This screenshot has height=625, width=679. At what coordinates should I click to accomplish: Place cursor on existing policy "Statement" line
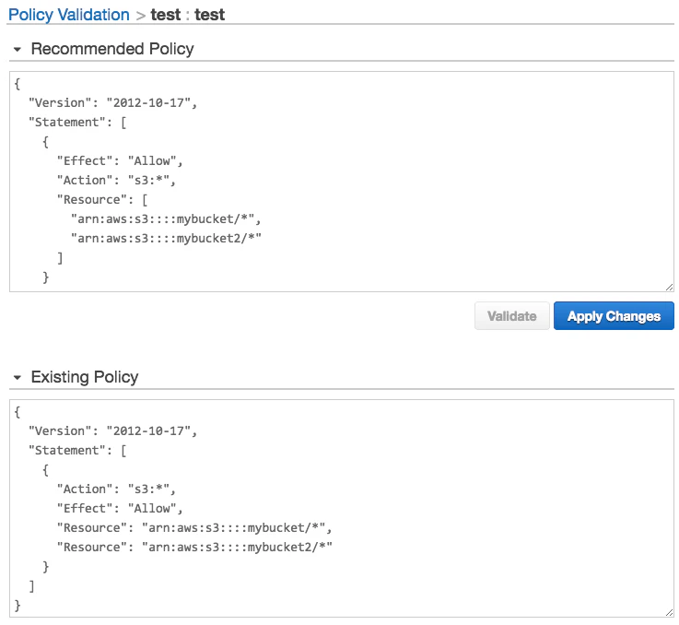[x=77, y=451]
